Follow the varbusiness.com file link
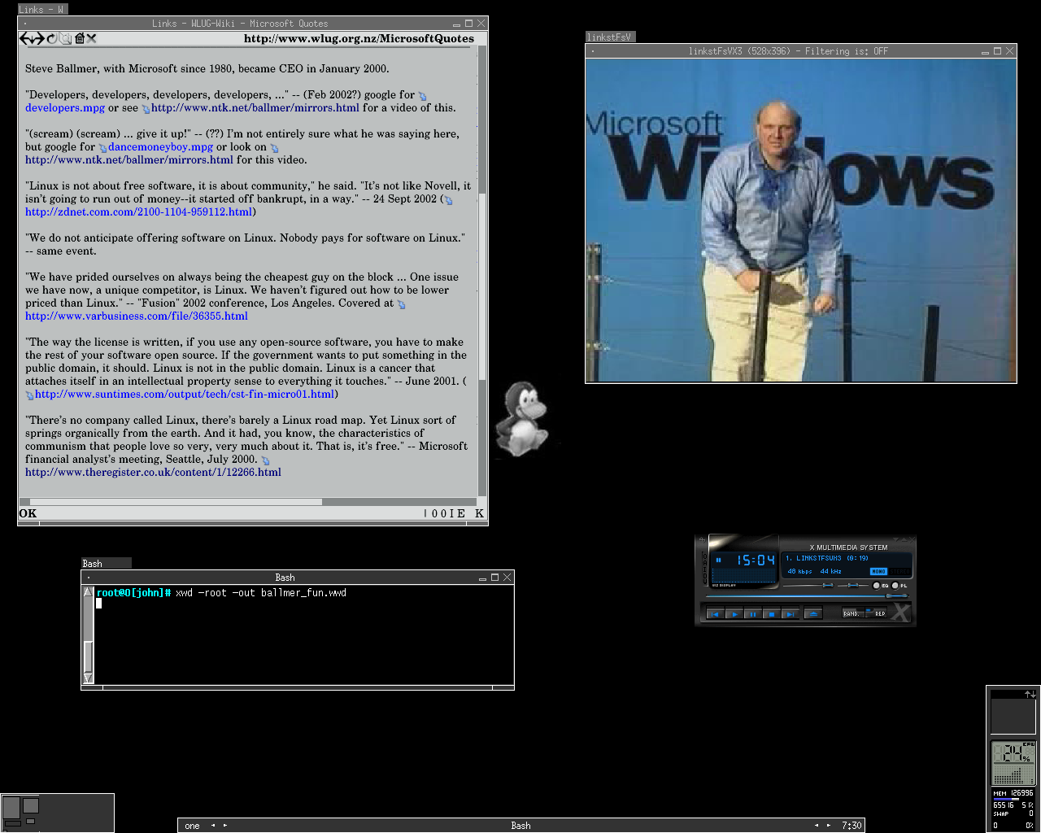 click(x=137, y=316)
